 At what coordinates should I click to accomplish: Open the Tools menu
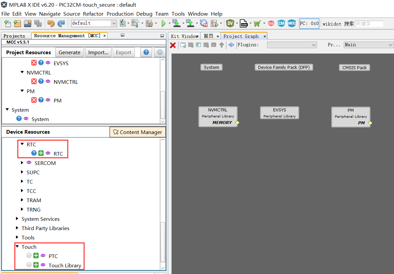click(x=178, y=14)
